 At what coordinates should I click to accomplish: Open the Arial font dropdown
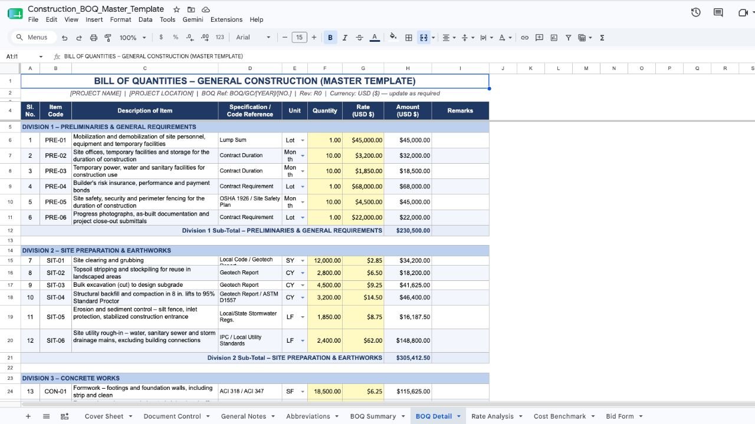pyautogui.click(x=253, y=37)
